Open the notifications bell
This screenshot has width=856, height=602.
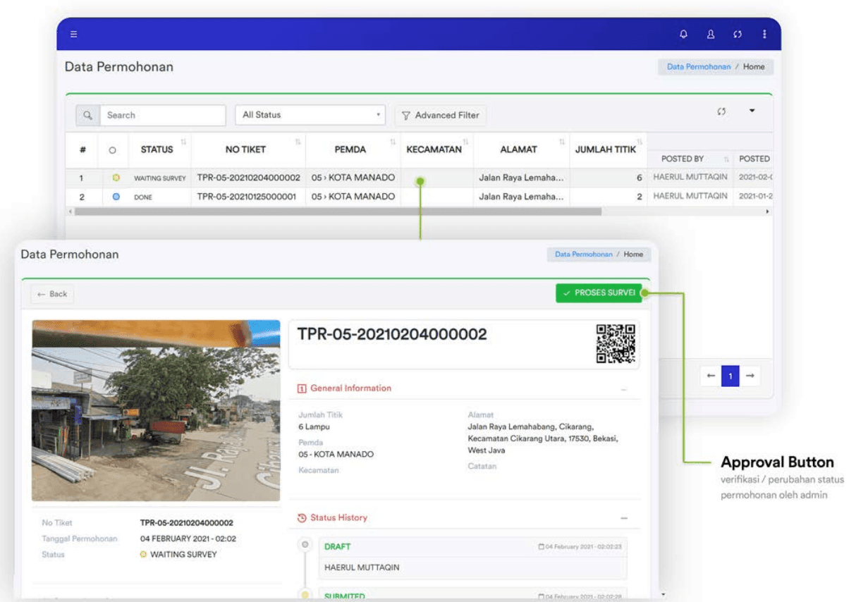pos(683,34)
